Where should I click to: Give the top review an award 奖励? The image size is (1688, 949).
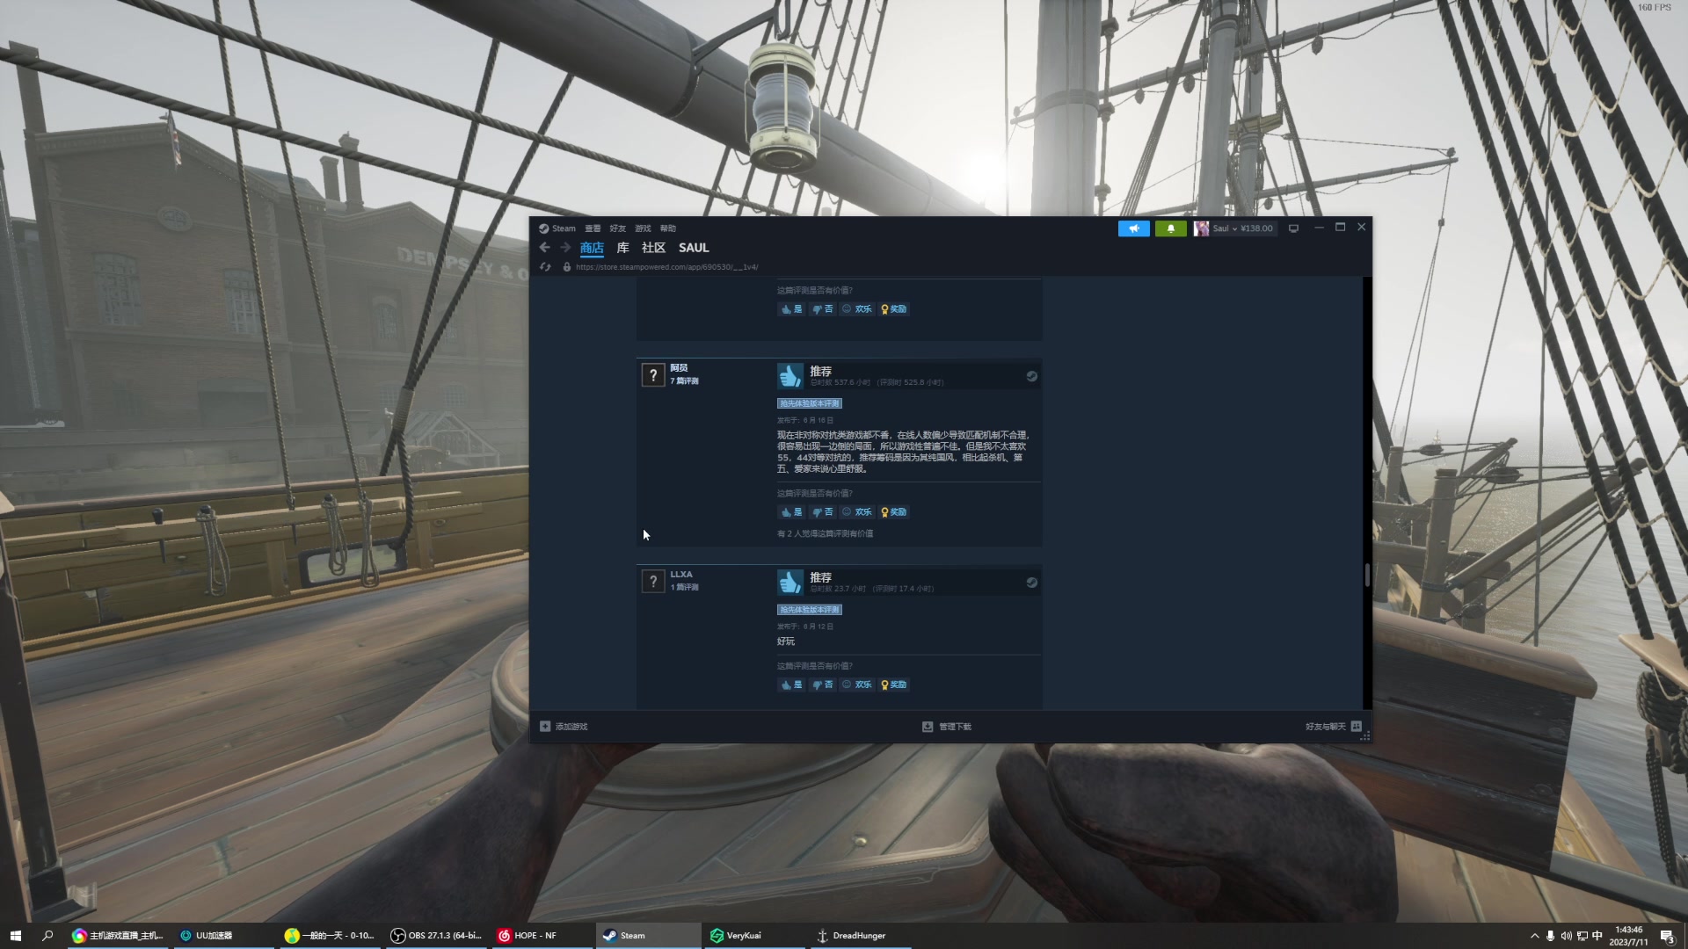tap(893, 309)
